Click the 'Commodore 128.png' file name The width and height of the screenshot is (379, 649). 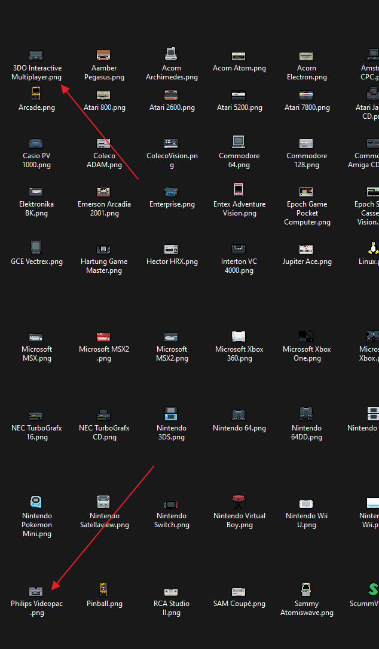coord(307,160)
